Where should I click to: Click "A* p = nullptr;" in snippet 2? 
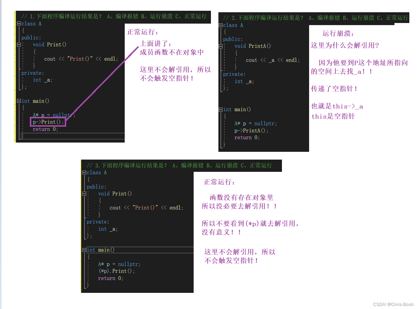point(256,123)
